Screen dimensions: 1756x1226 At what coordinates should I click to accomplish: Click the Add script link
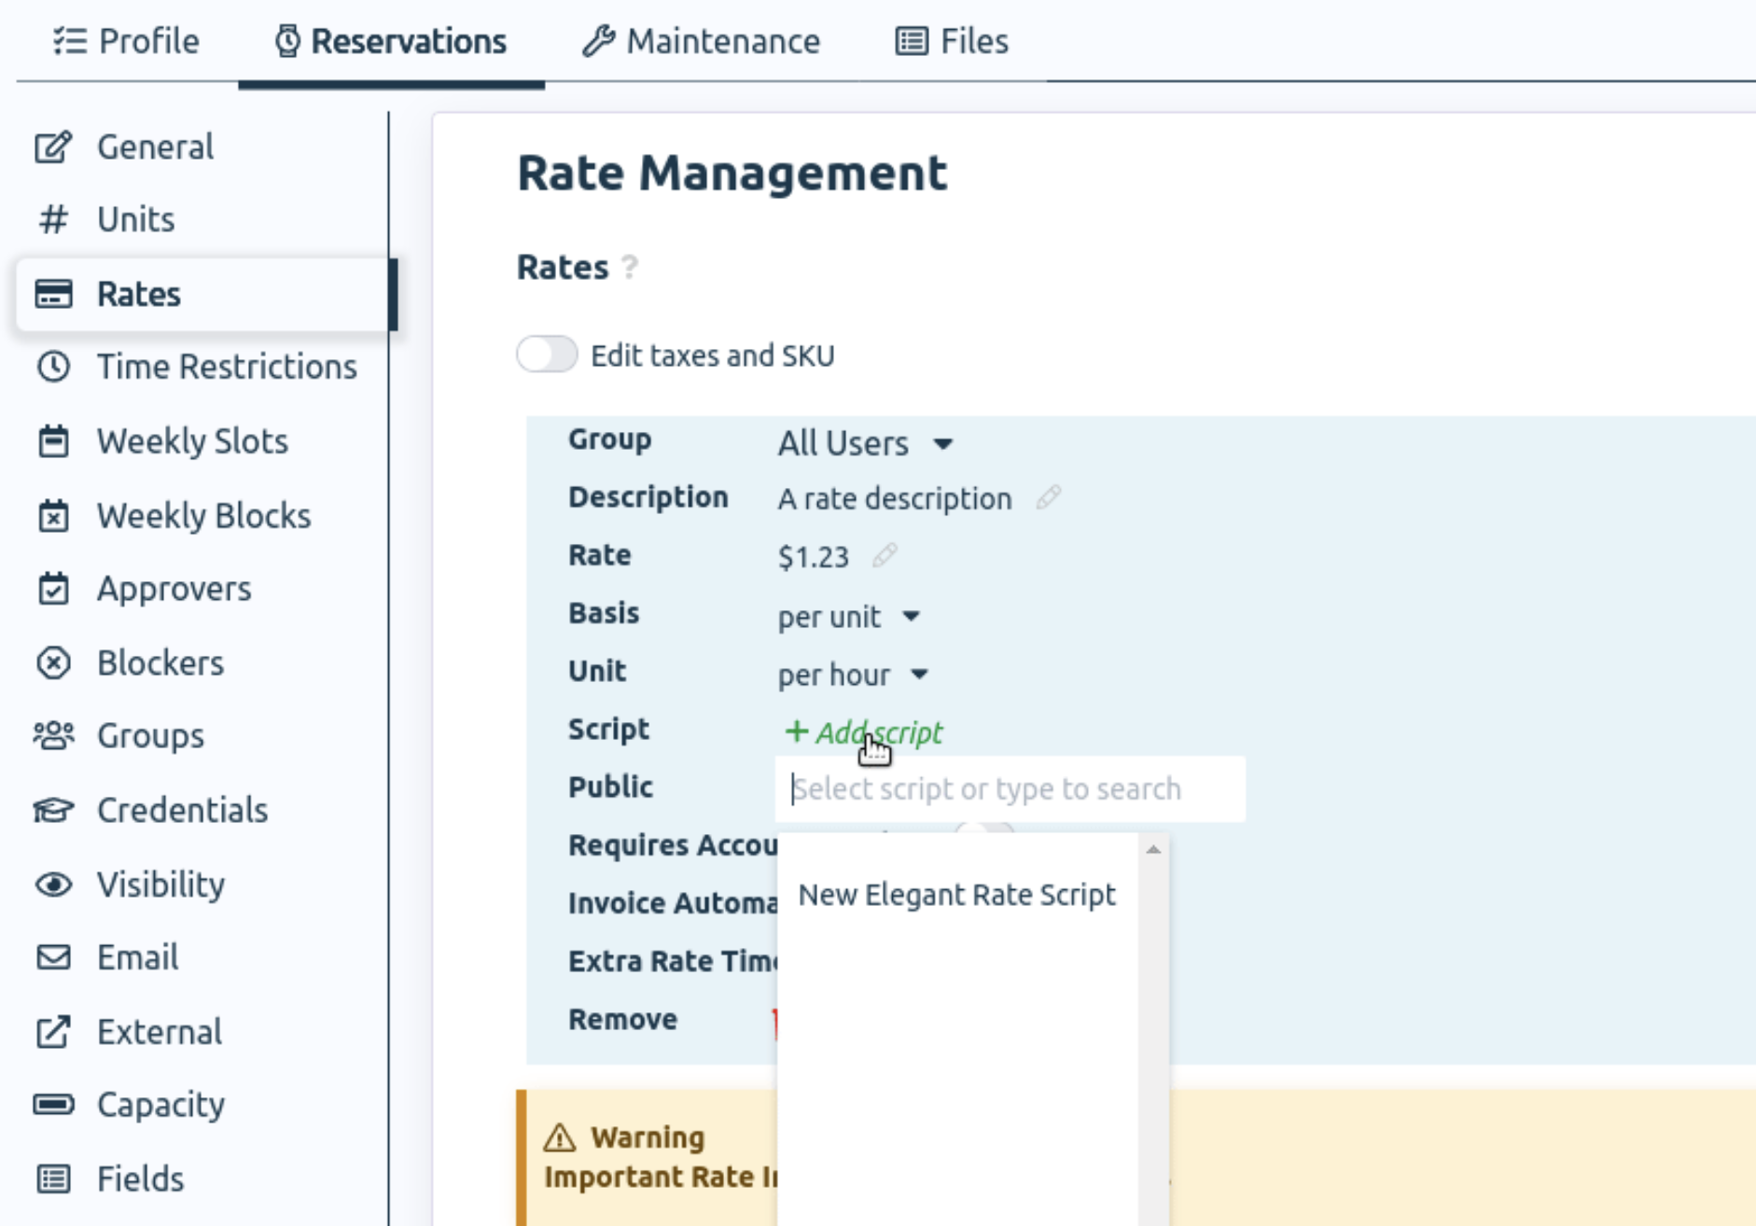864,732
